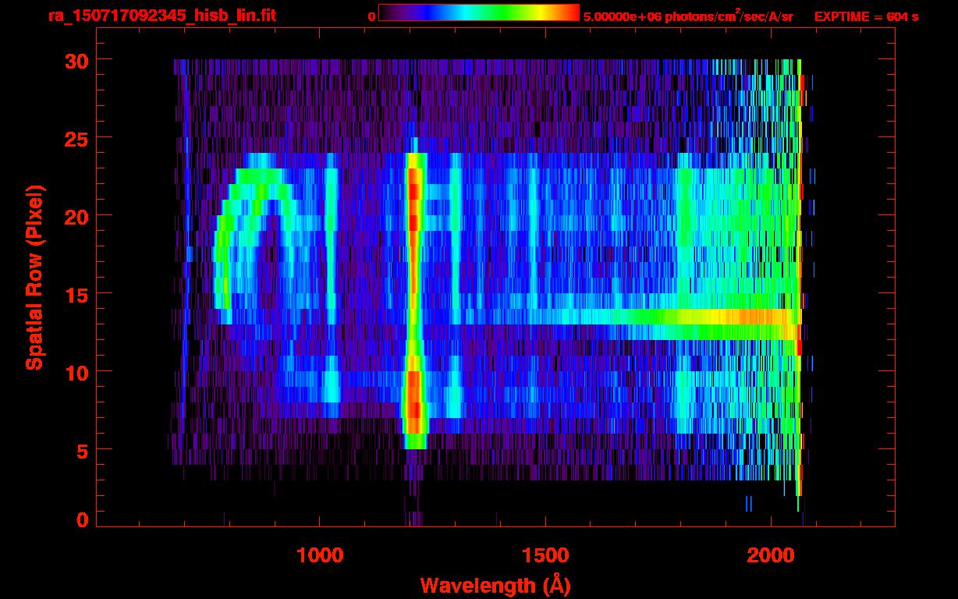This screenshot has height=599, width=958.
Task: Select the red end of the color bar
Action: 571,12
